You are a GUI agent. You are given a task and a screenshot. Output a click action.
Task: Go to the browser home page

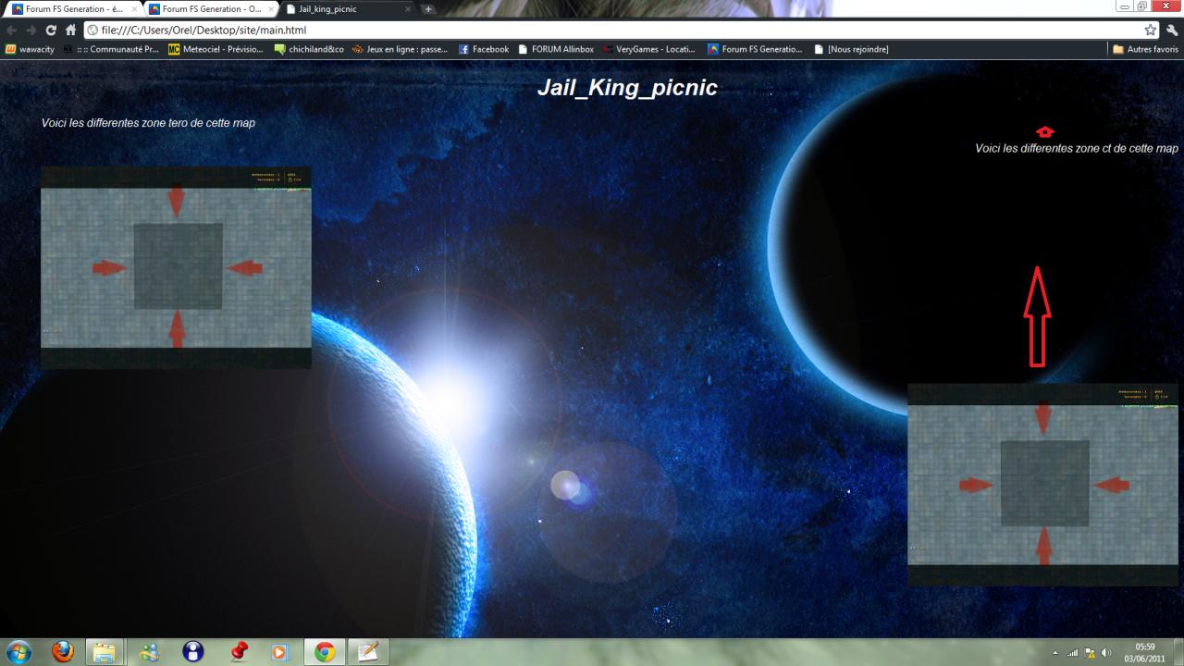pos(70,31)
